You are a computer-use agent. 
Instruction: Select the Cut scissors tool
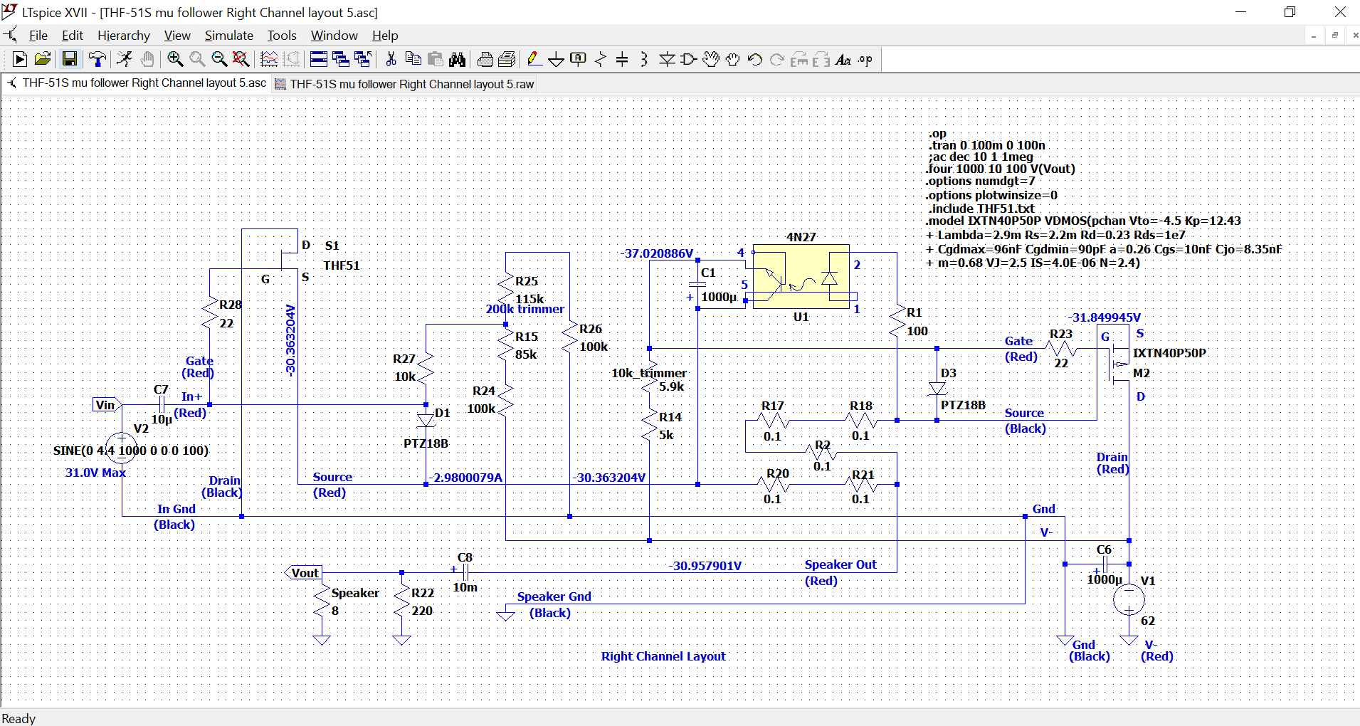click(x=391, y=60)
